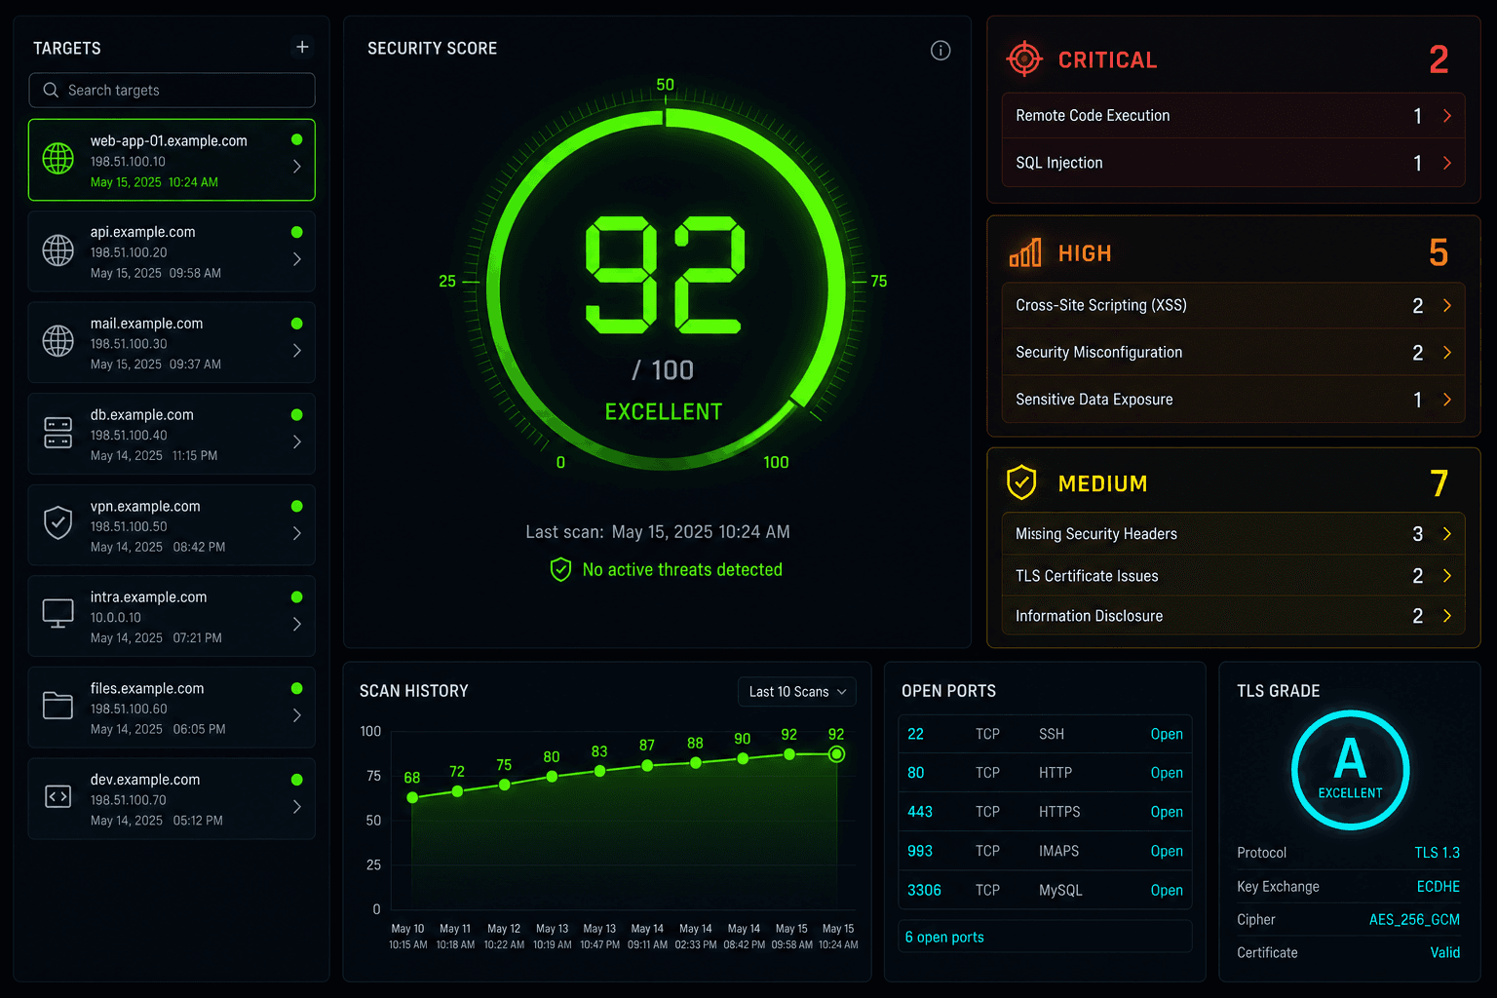Viewport: 1497px width, 998px height.
Task: Click the globe icon for web-app-01.example.com
Action: [58, 158]
